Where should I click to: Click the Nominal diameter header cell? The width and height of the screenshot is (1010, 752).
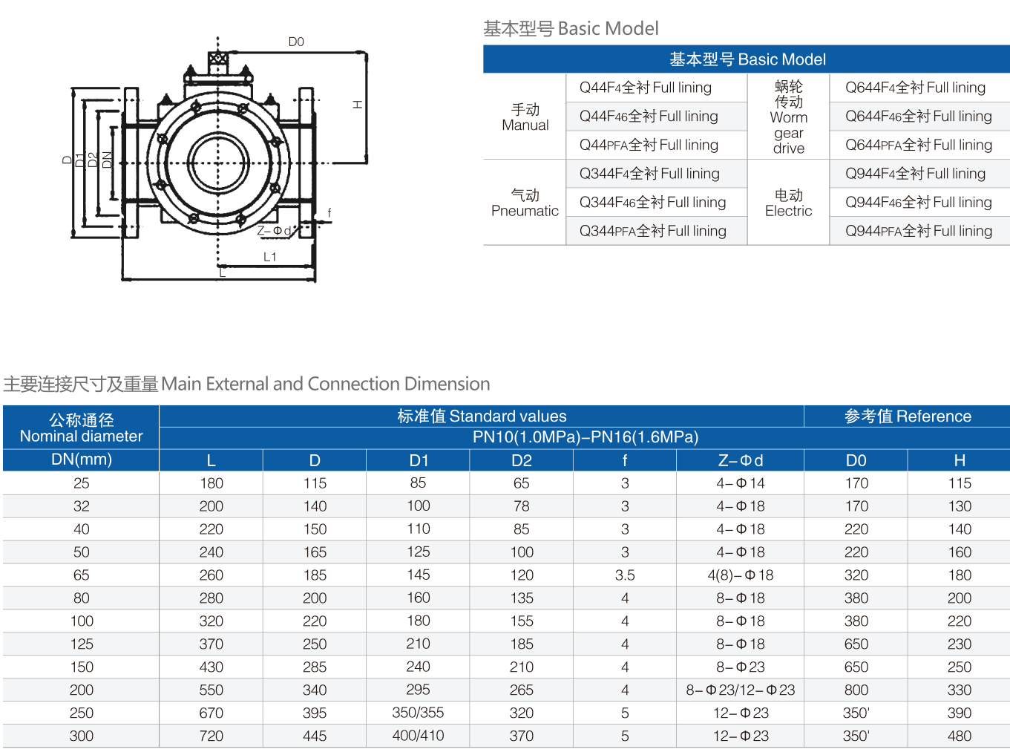(81, 428)
